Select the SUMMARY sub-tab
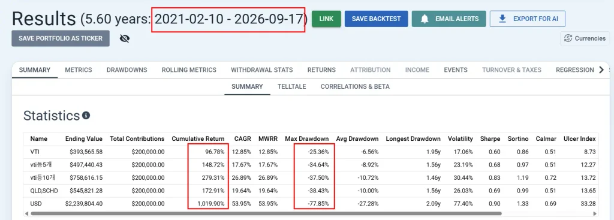The image size is (614, 220). tap(247, 86)
